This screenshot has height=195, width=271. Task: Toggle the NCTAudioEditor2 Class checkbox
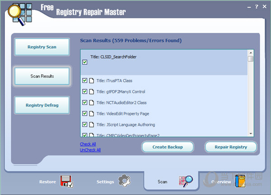(x=85, y=103)
